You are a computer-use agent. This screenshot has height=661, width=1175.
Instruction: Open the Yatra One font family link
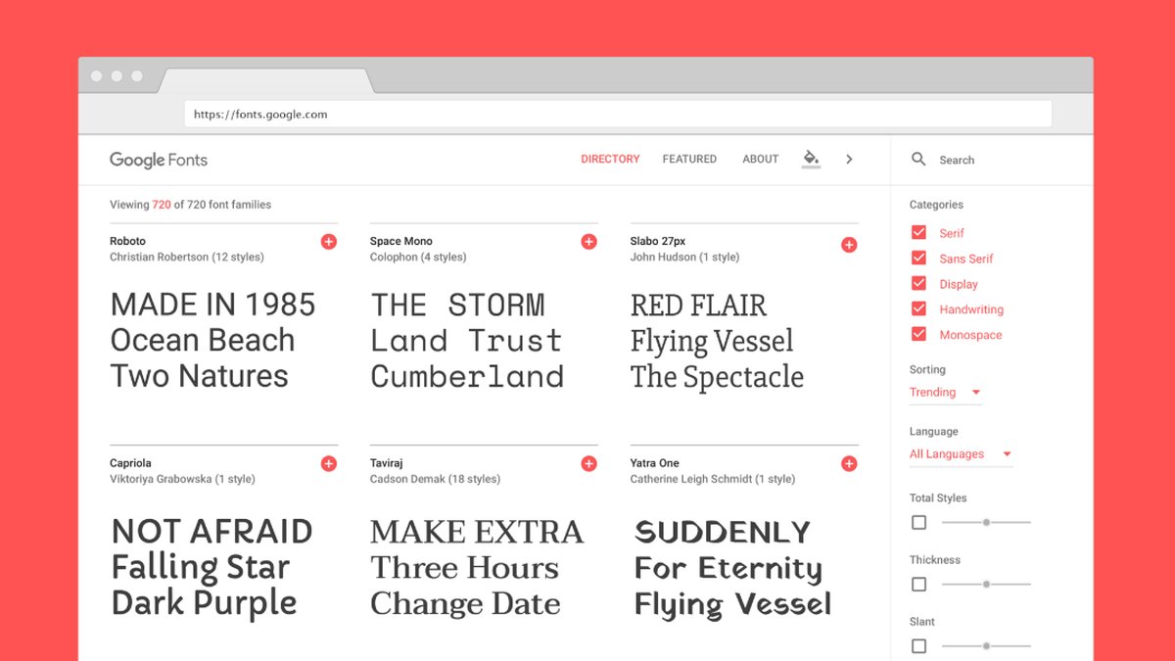pyautogui.click(x=655, y=463)
